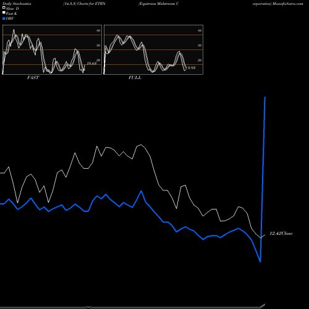Select the 'Daily Stochastics' title text
309x309 pixels.
tap(17, 4)
